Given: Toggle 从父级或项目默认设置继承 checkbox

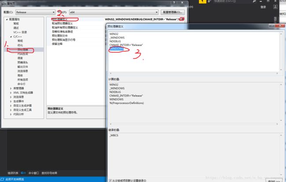Looking at the screenshot, I should [110, 180].
